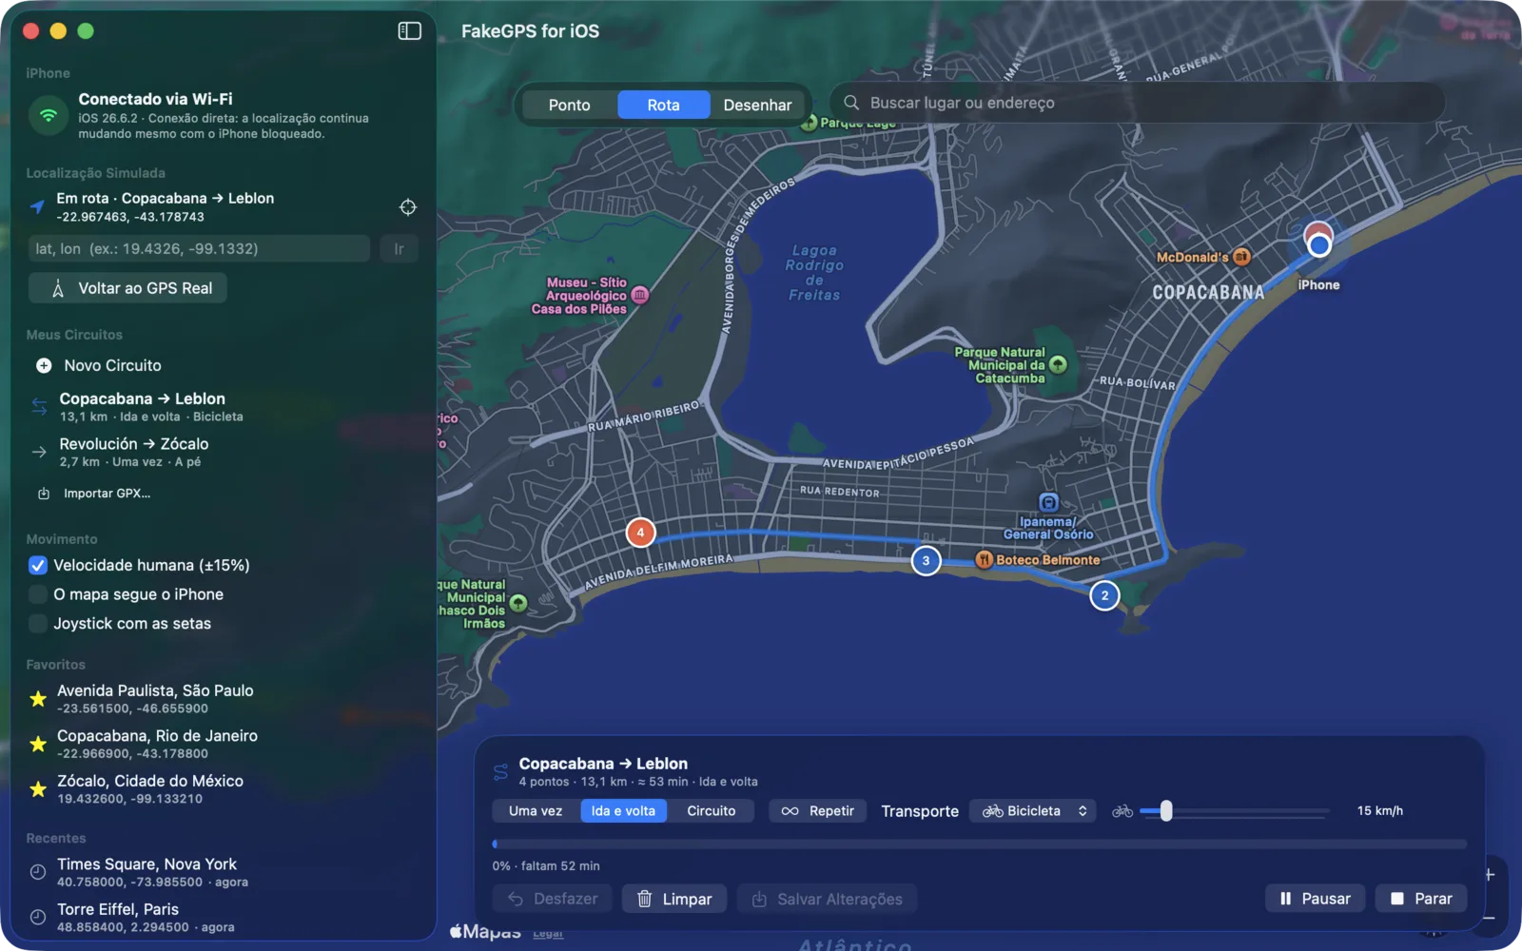Click the Pausar button
This screenshot has height=951, width=1522.
[1316, 899]
